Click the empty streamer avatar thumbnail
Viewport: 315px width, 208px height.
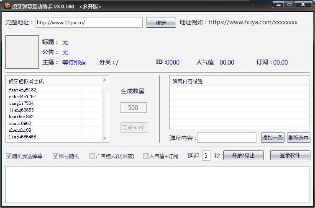22,52
